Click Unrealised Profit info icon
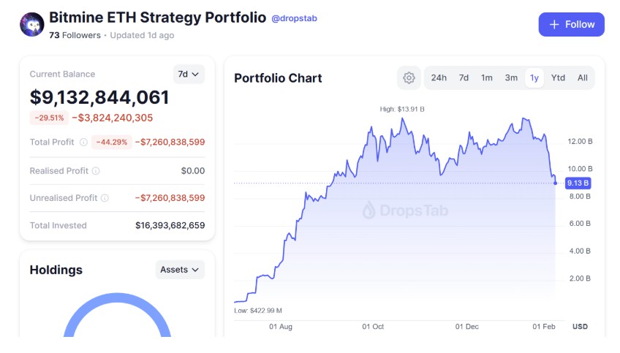 (105, 198)
